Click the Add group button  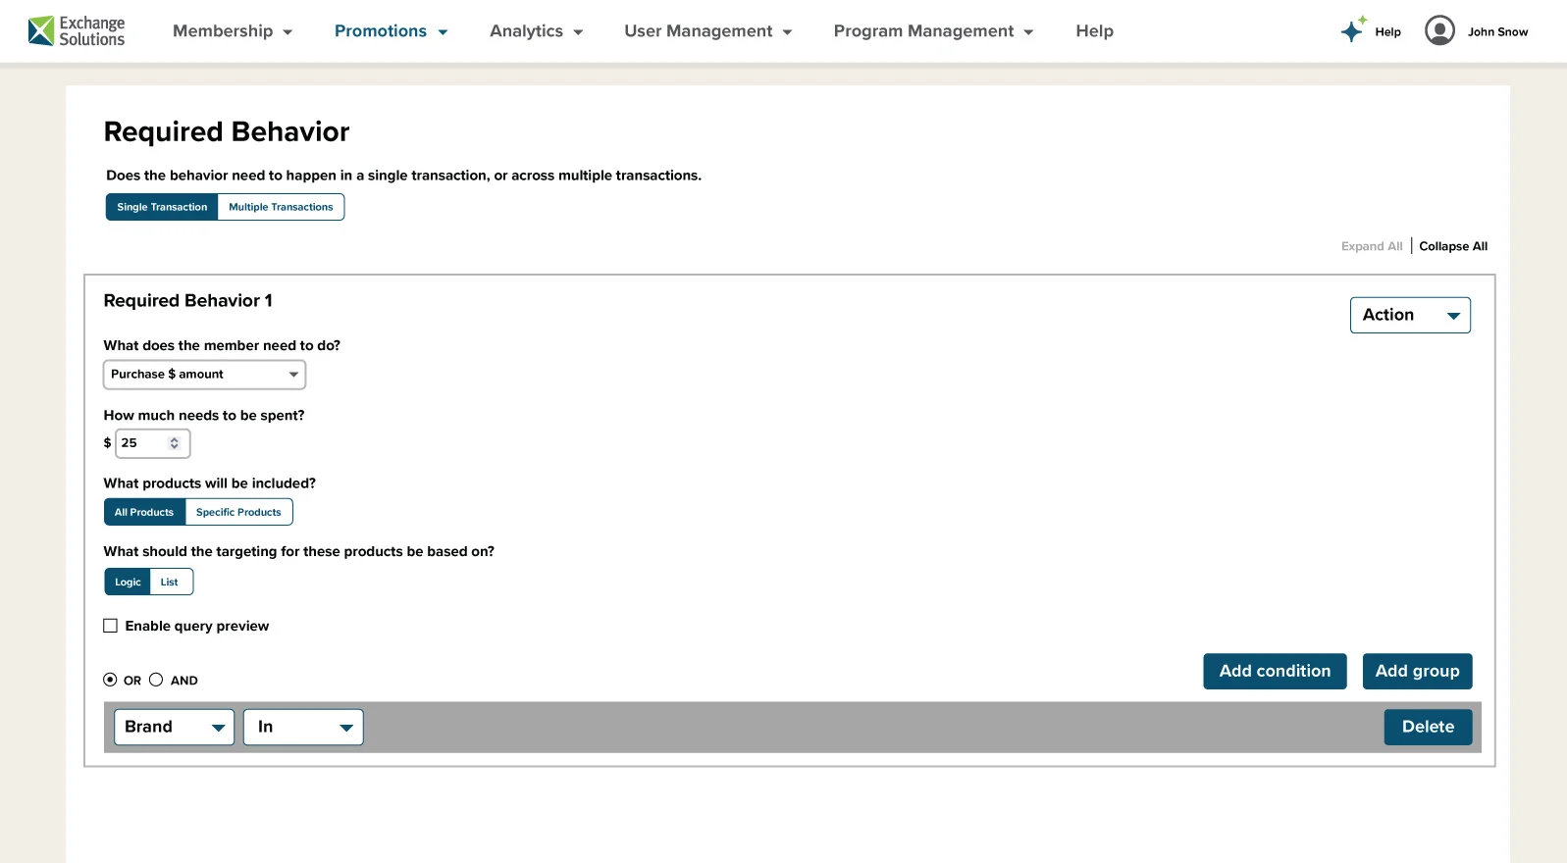click(x=1416, y=671)
